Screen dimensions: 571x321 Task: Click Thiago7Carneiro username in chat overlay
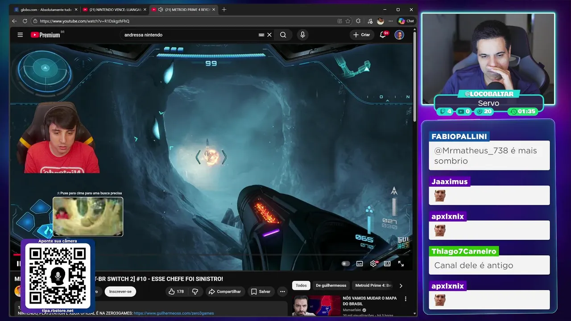tap(463, 251)
